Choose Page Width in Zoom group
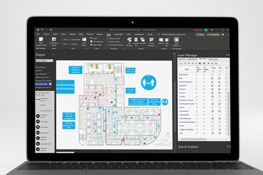This screenshot has height=175, width=263. pyautogui.click(x=96, y=45)
